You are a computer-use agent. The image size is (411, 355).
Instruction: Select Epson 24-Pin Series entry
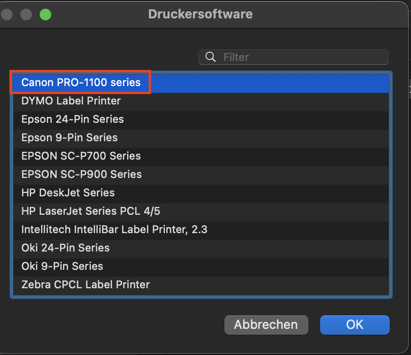pos(73,119)
